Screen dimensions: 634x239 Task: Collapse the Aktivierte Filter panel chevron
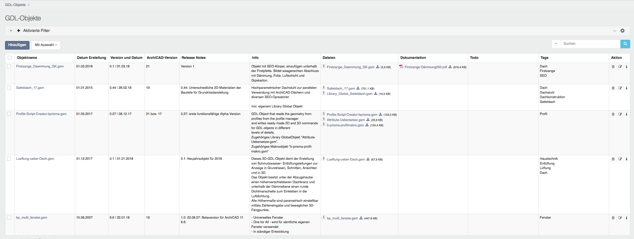click(x=11, y=31)
